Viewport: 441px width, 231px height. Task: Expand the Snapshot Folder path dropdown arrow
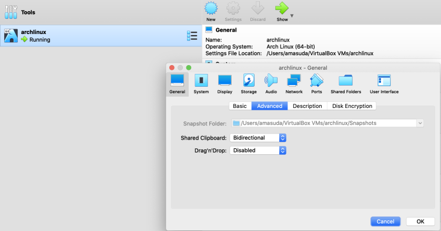[x=420, y=123]
